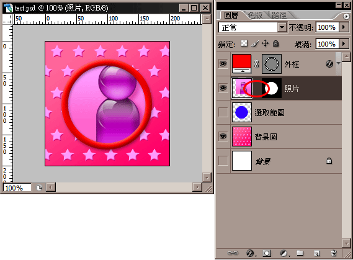353x260 pixels.
Task: Click the padlock icon on 背景 layer
Action: [329, 161]
